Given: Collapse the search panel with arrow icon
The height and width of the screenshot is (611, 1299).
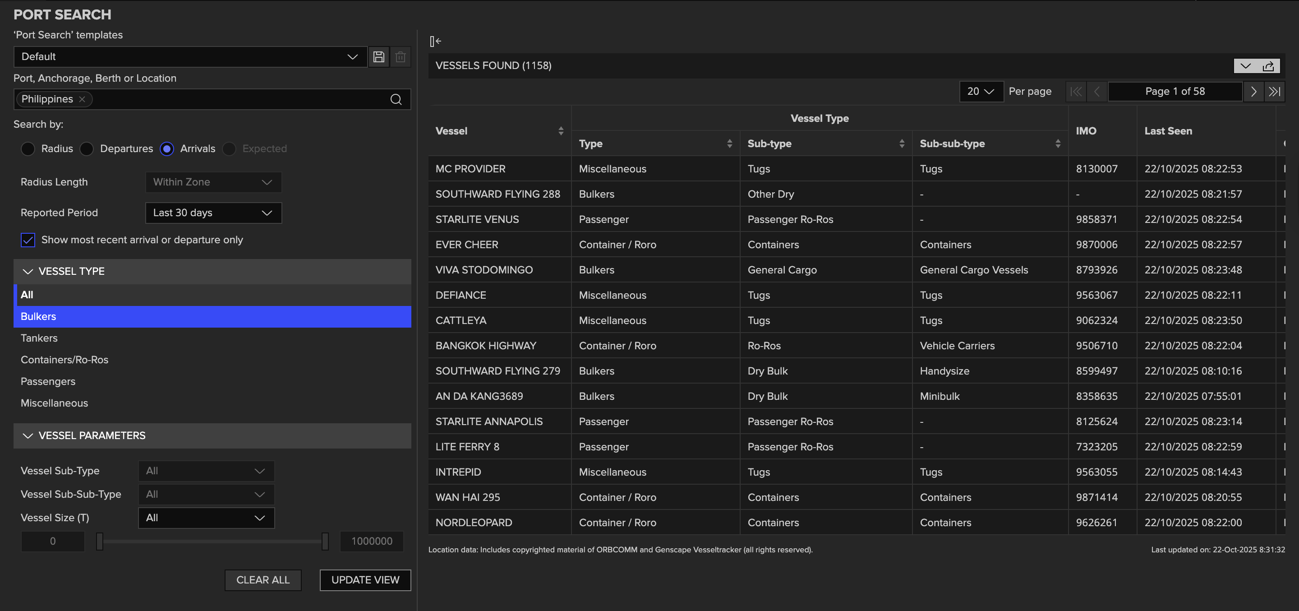Looking at the screenshot, I should [435, 42].
